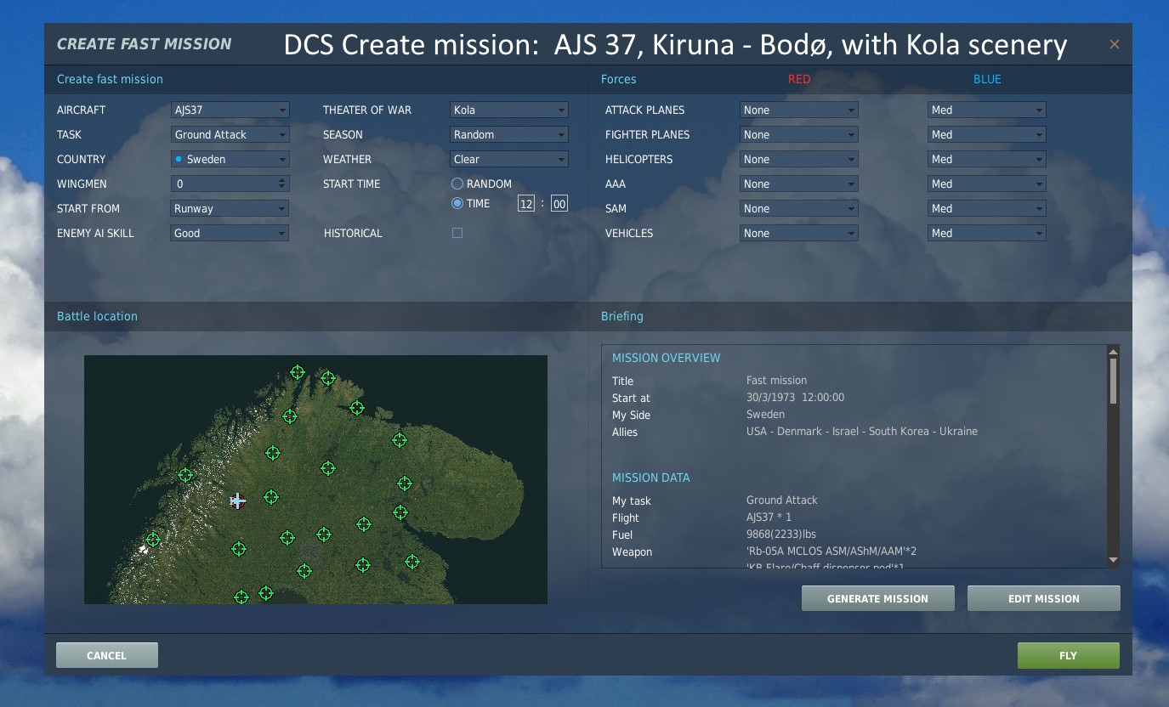The height and width of the screenshot is (707, 1169).
Task: Click the start time hour field
Action: point(525,203)
